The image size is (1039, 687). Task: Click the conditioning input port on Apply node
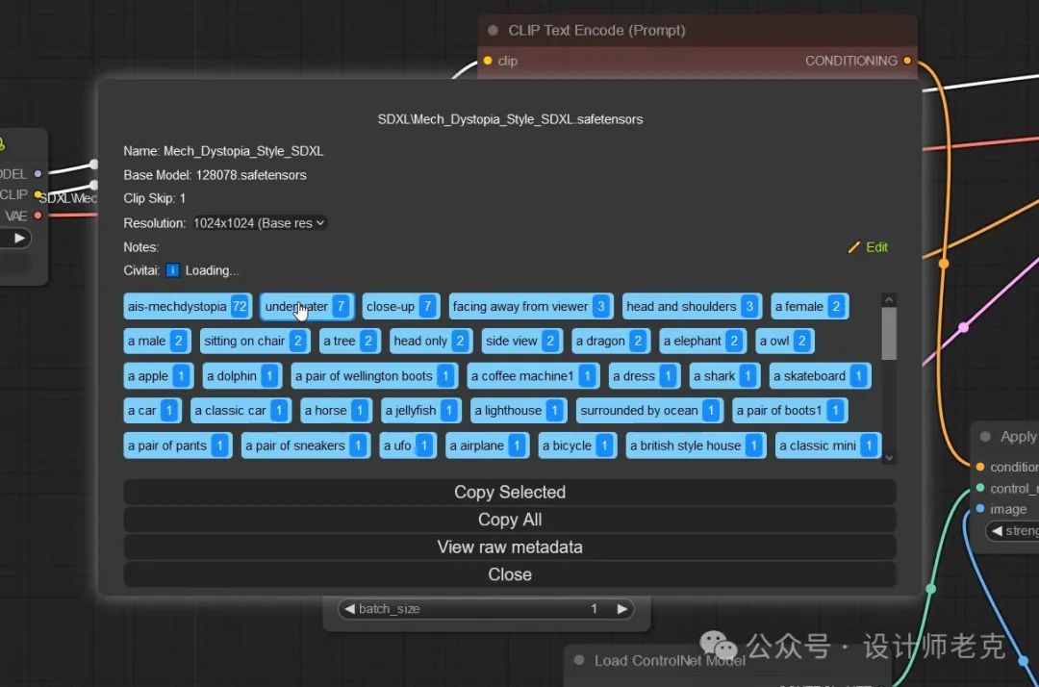[x=980, y=467]
